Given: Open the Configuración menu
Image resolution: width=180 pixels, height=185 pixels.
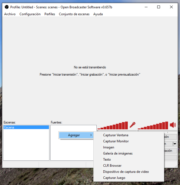Looking at the screenshot, I should (30, 14).
